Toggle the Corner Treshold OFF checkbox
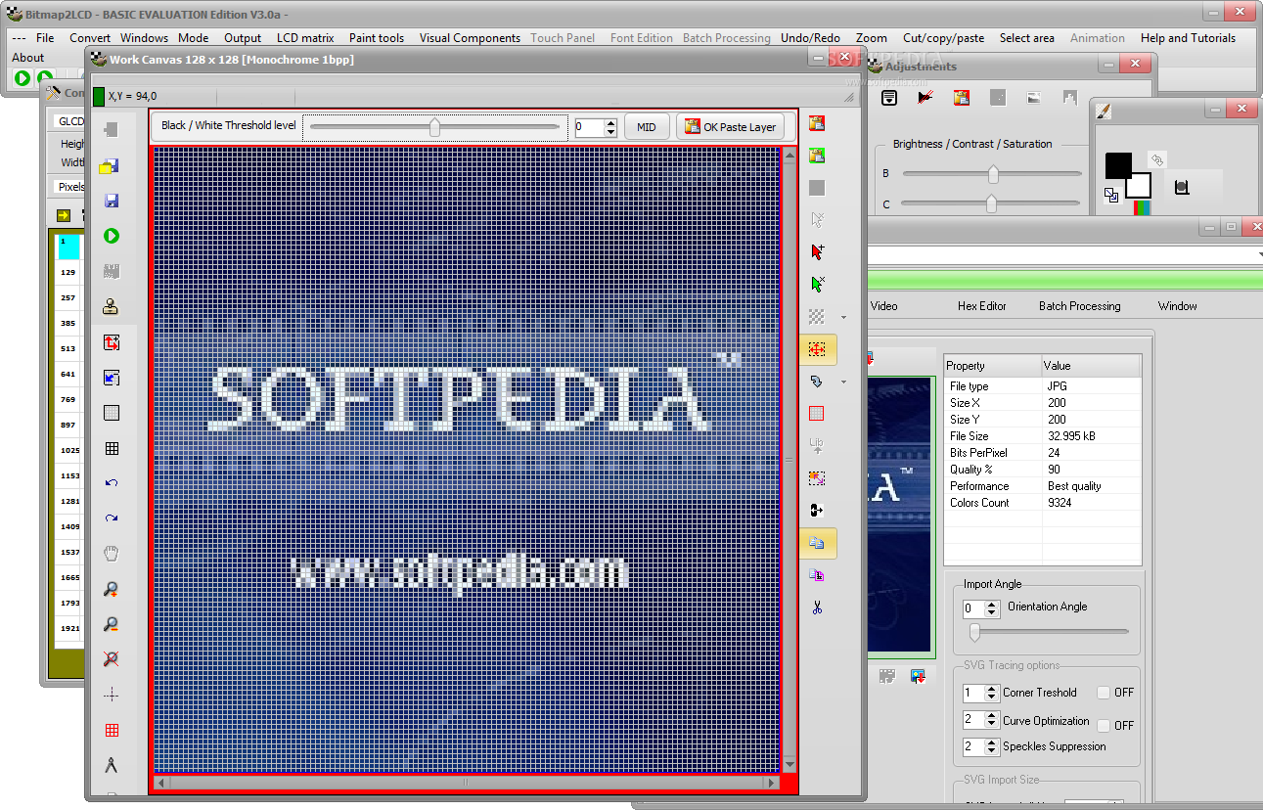 [x=1104, y=693]
